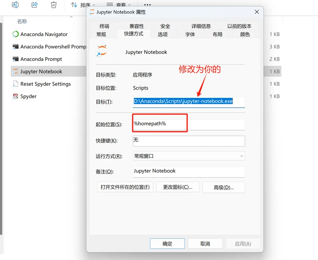Click the Anaconda Navigator shortcut icon

click(16, 34)
